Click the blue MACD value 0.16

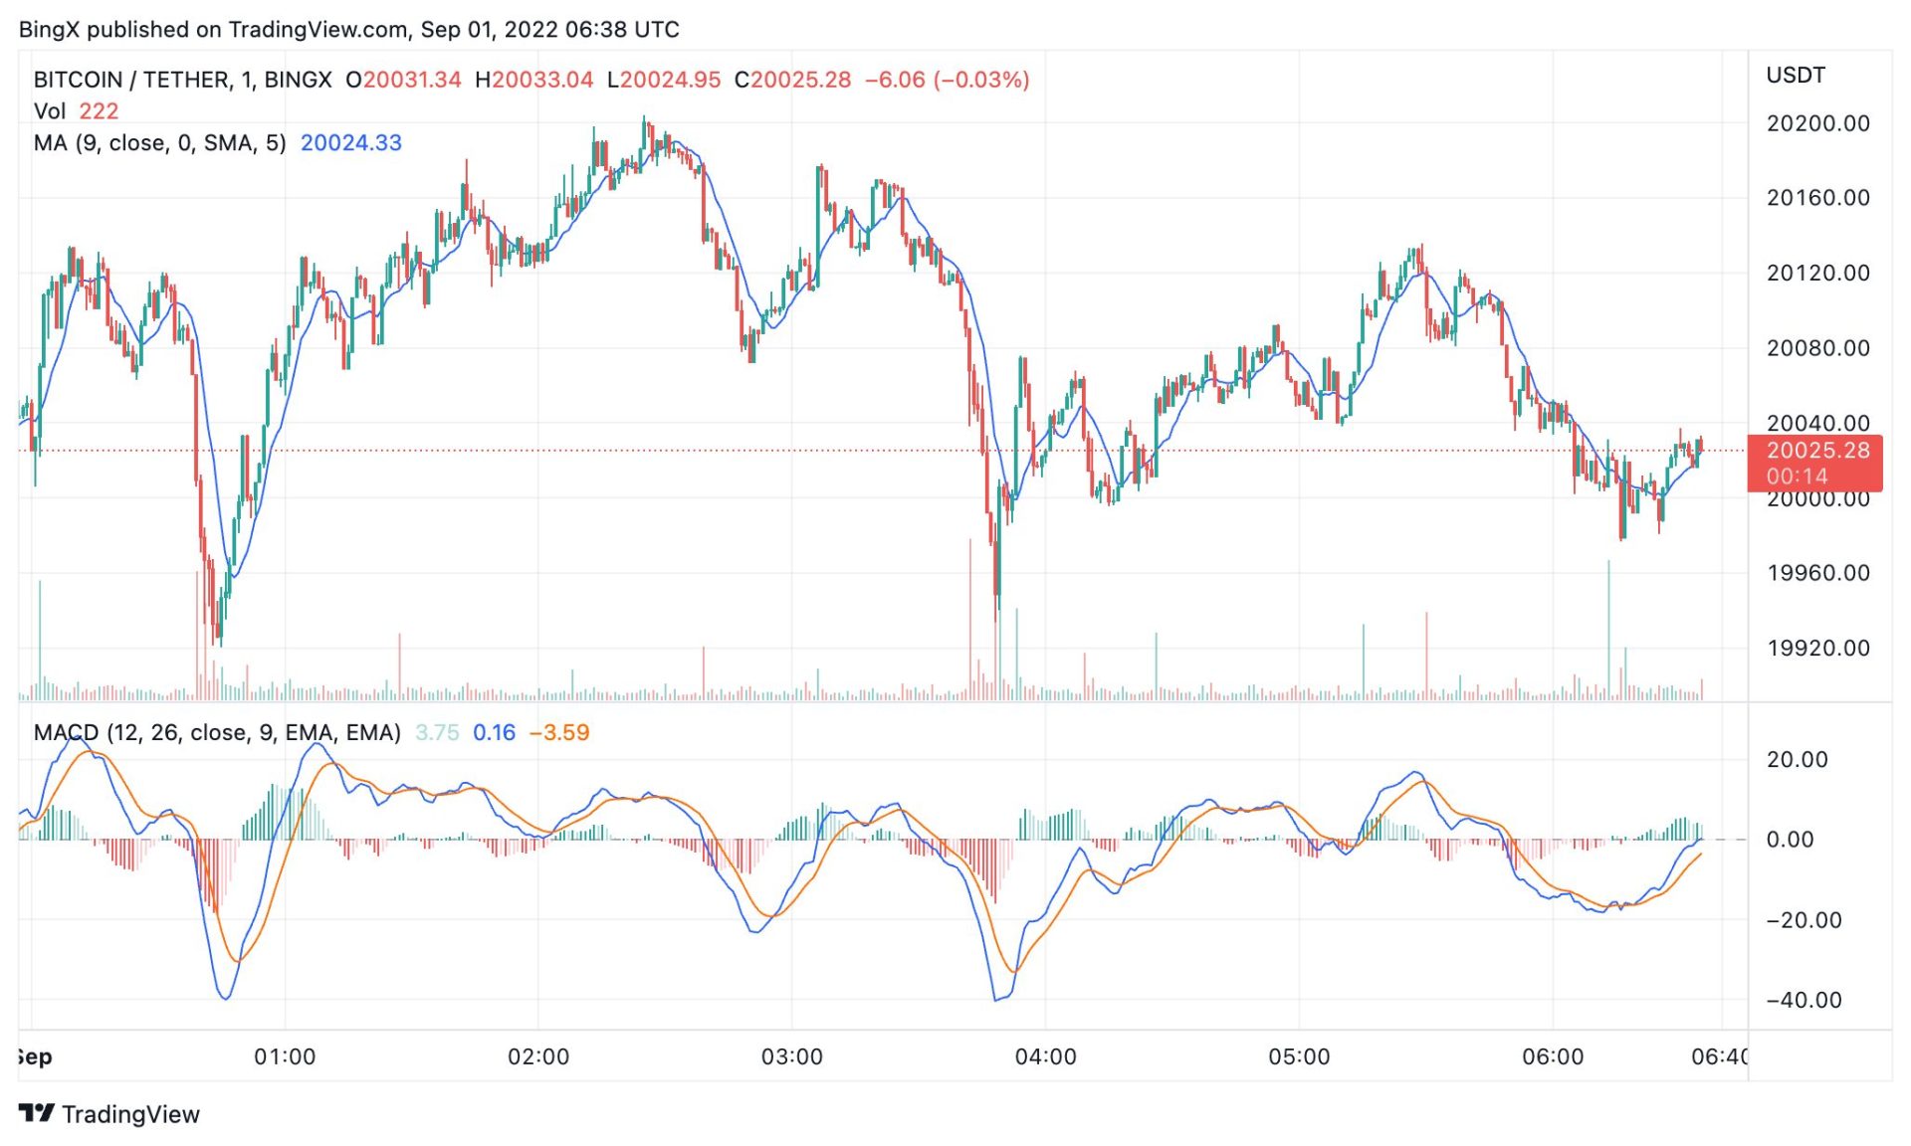[x=494, y=733]
